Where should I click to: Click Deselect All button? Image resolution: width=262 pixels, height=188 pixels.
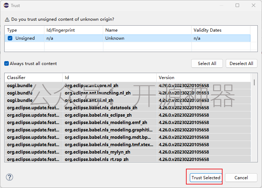pos(241,64)
